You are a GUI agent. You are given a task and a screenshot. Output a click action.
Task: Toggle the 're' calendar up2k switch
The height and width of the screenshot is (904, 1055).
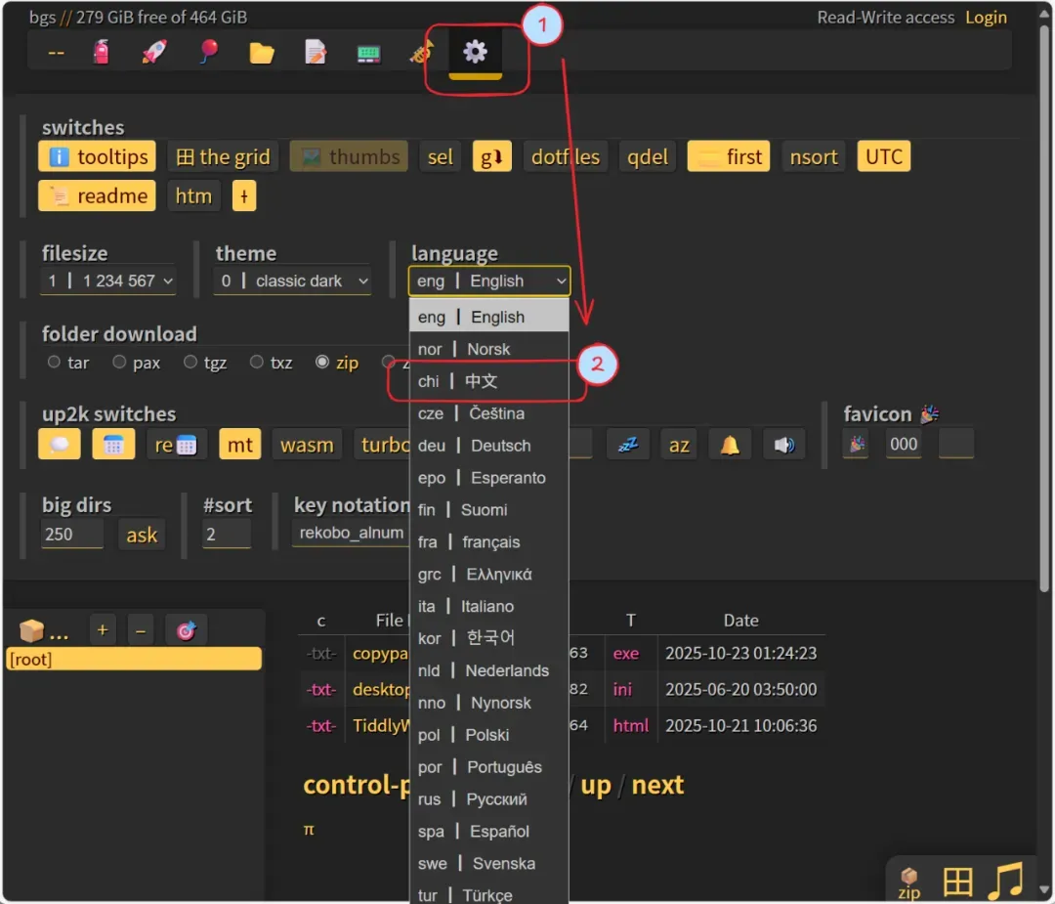[x=176, y=445]
